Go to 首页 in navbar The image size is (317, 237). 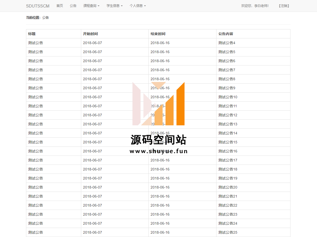tap(60, 6)
